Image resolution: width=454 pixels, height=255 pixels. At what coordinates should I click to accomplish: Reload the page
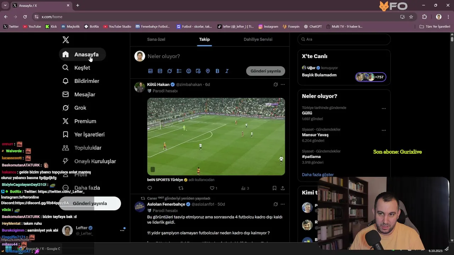[25, 17]
